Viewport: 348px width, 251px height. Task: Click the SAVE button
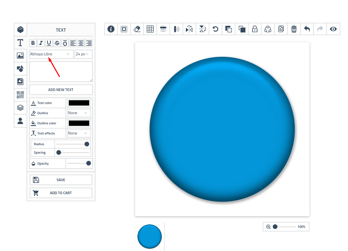61,180
